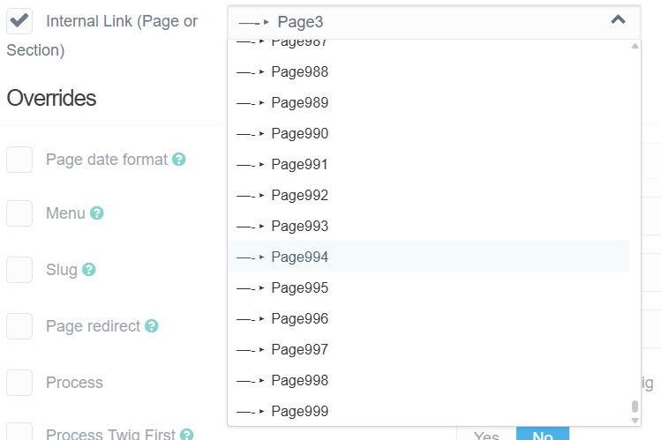Select Page996 from the list
The image size is (661, 440).
coord(428,318)
